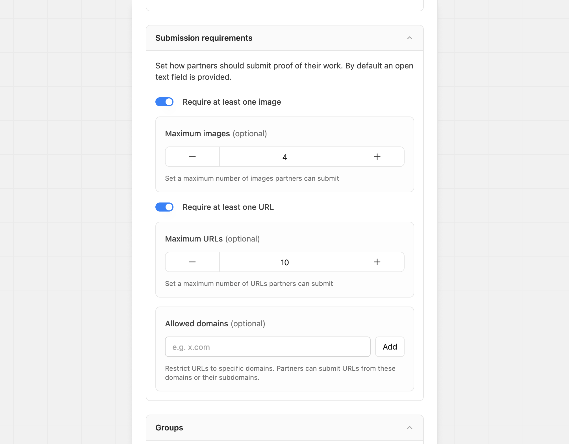Image resolution: width=569 pixels, height=444 pixels.
Task: Click the toggle knob for the URL requirement
Action: (169, 207)
